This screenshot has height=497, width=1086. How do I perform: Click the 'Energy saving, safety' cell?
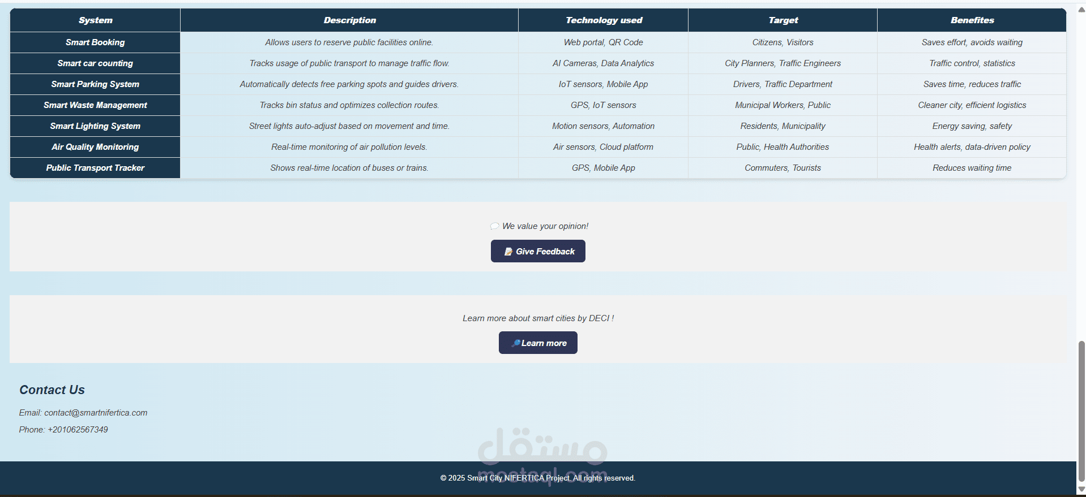(x=972, y=126)
